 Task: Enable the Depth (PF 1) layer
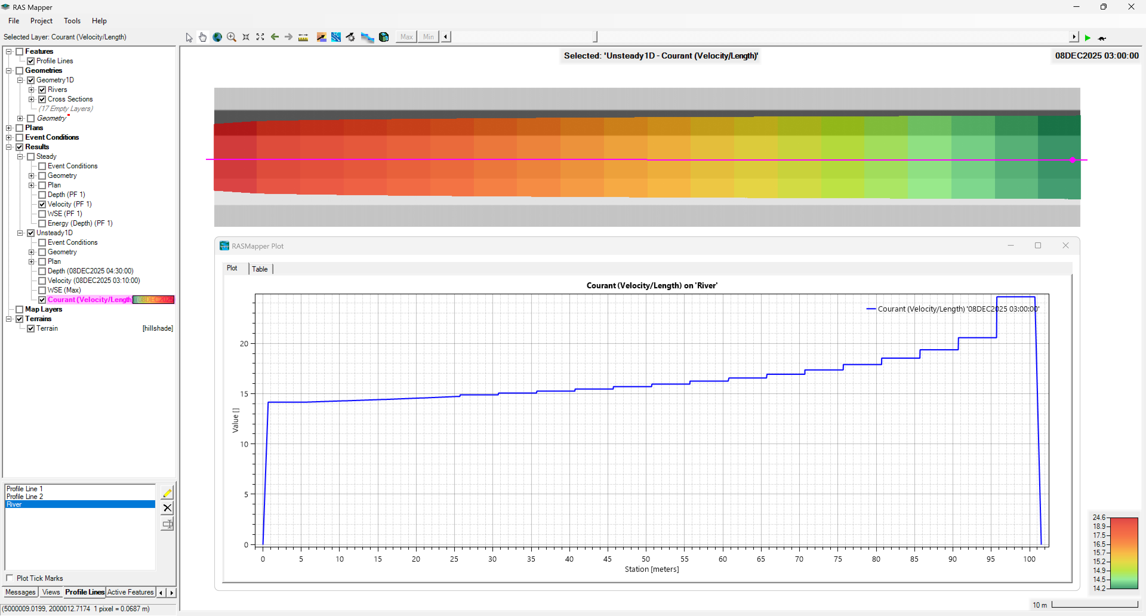click(x=42, y=195)
